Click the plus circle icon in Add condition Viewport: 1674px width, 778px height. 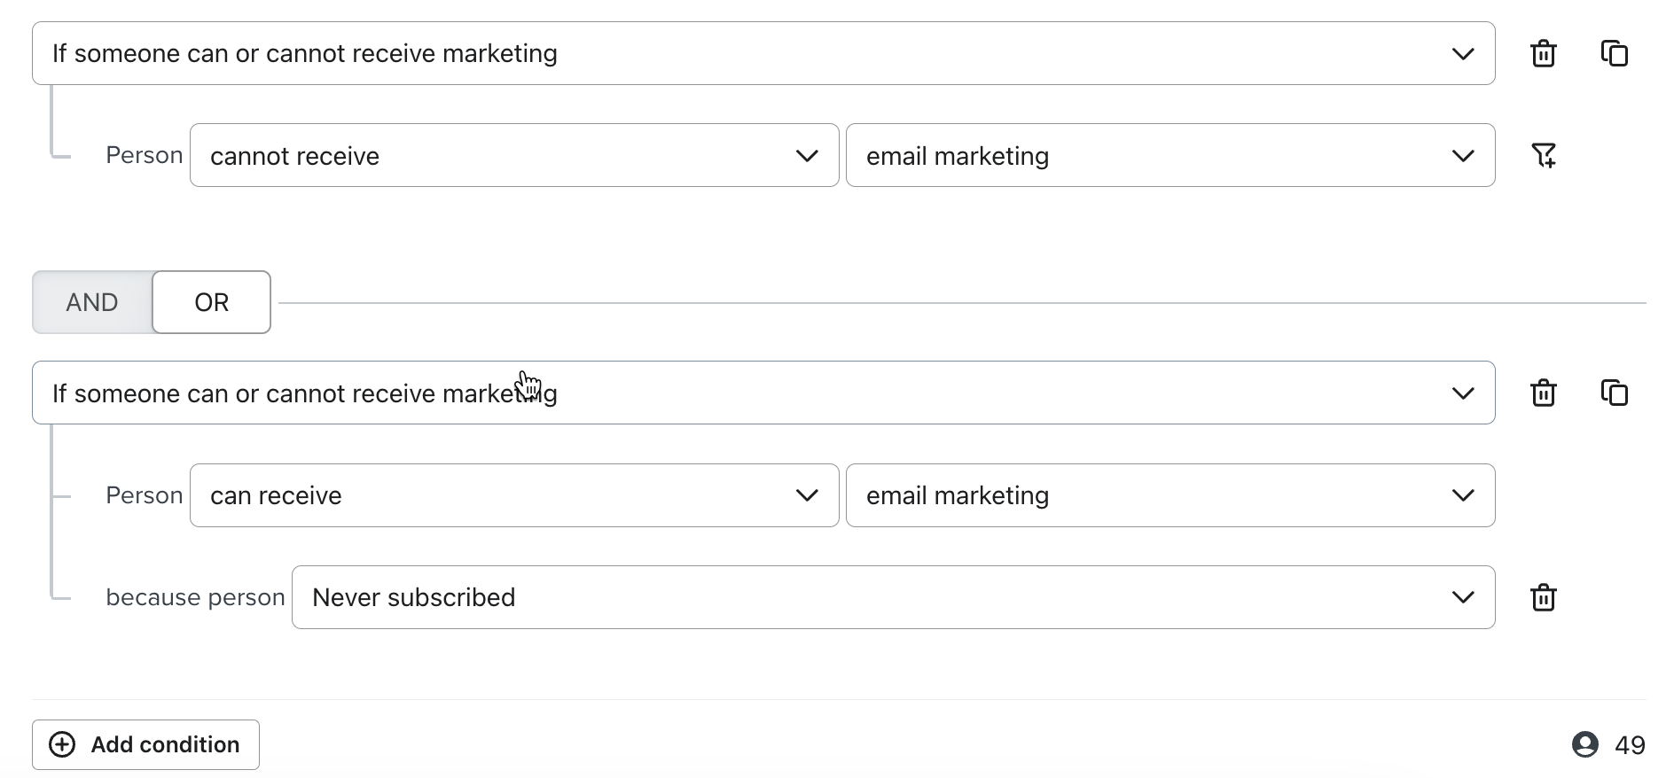[62, 745]
